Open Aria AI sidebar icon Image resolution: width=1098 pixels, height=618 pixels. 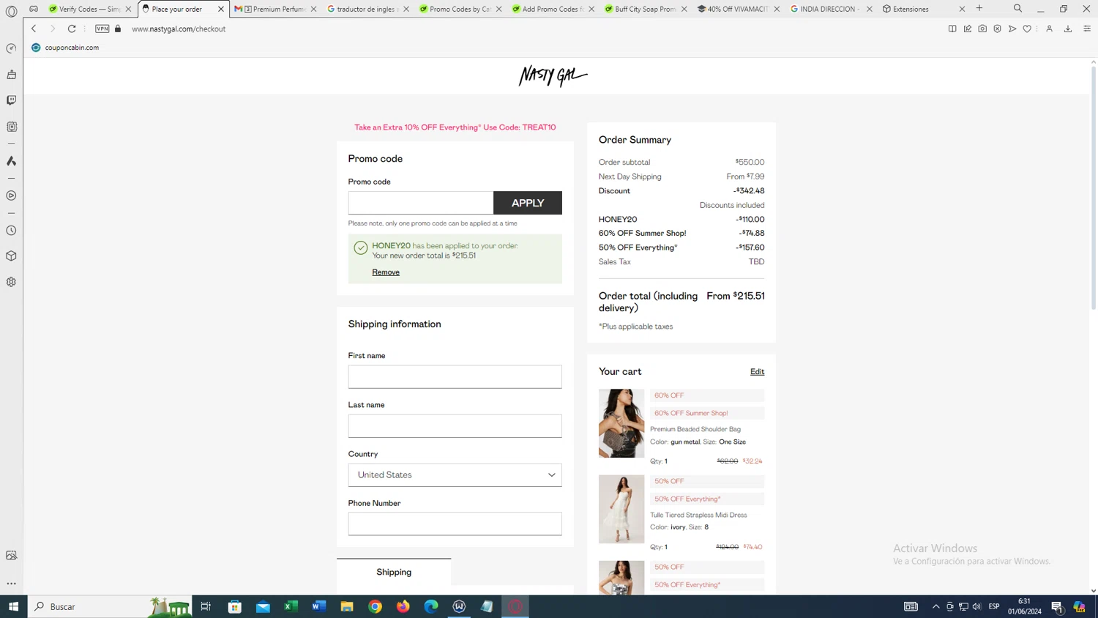pyautogui.click(x=11, y=161)
